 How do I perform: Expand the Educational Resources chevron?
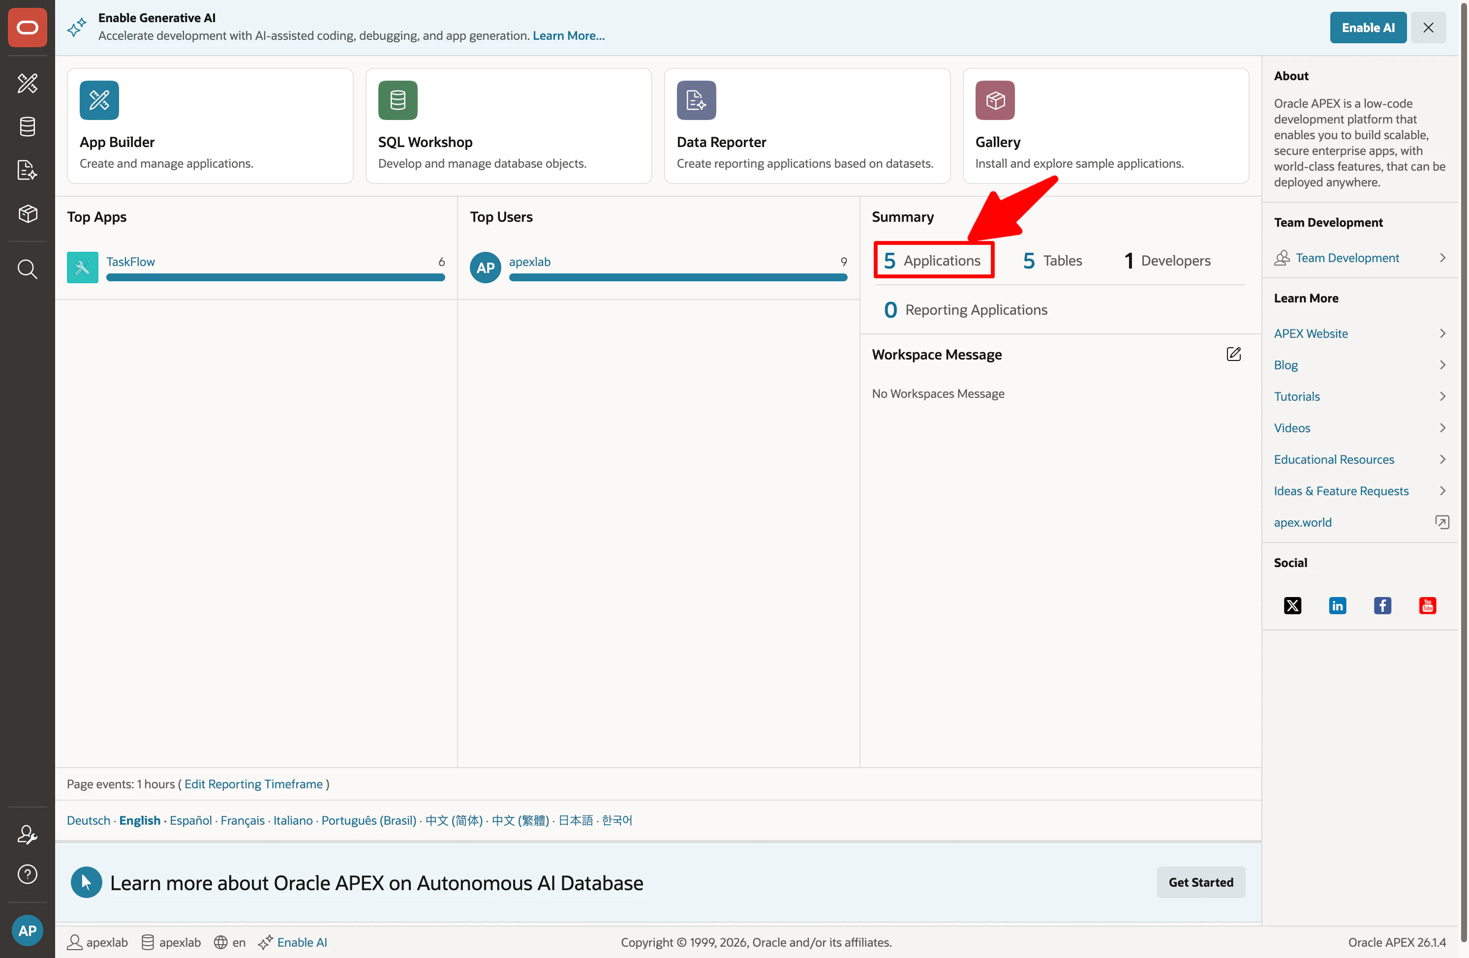(x=1443, y=459)
